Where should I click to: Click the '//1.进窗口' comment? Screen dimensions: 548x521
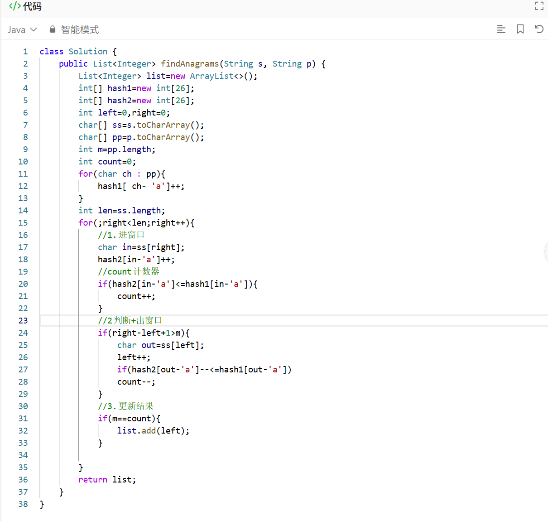[x=121, y=235]
